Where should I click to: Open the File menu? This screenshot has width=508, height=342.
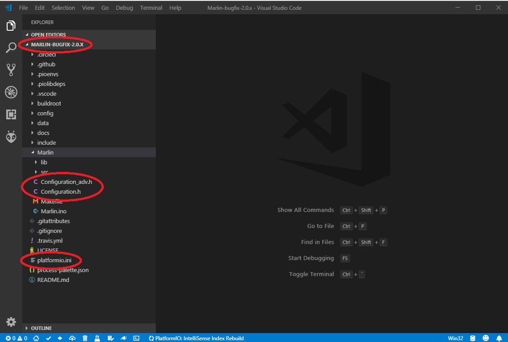(x=23, y=8)
